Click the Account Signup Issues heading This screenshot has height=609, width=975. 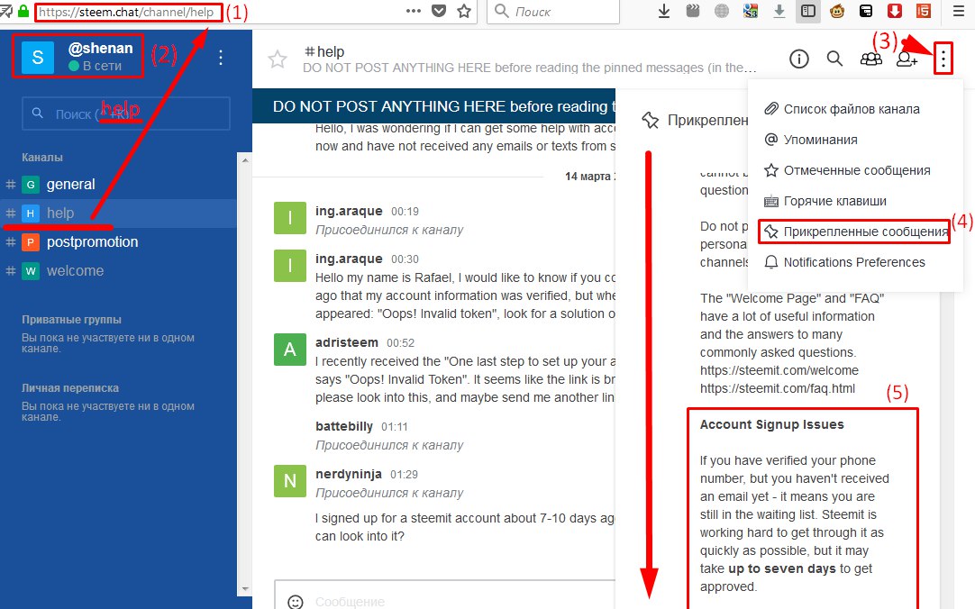(771, 424)
